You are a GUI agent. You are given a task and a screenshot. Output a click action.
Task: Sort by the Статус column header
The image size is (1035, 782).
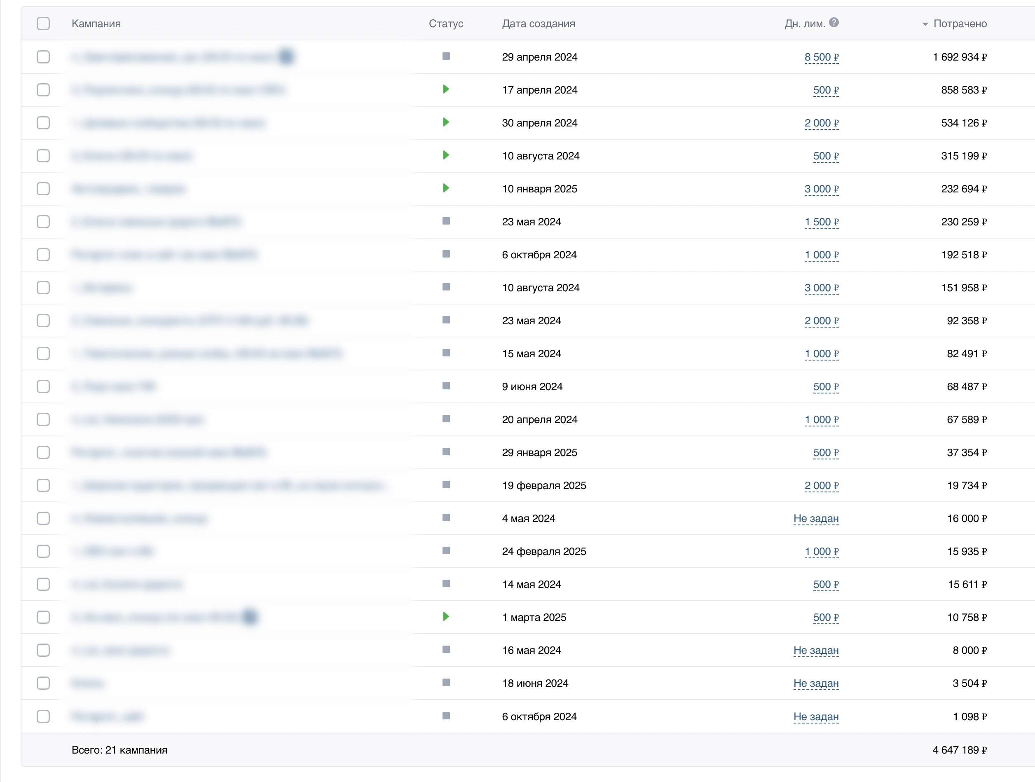(x=445, y=23)
